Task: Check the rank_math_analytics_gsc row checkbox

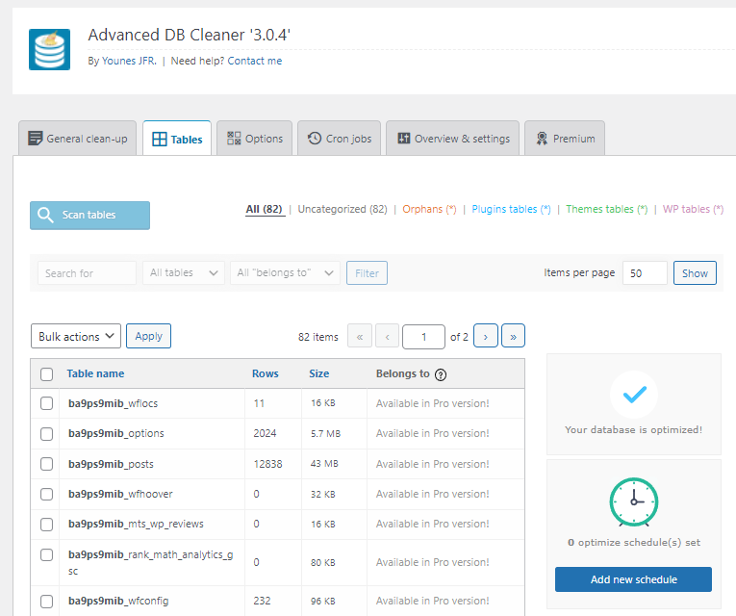Action: 46,554
